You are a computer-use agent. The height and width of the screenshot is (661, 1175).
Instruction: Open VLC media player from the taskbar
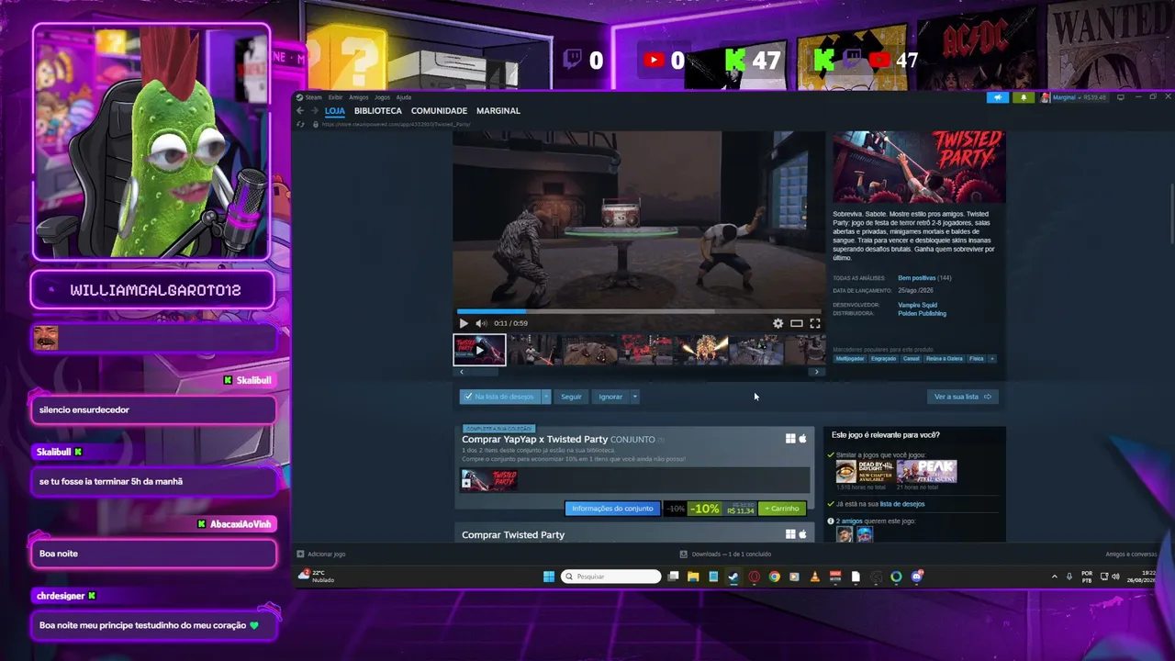click(814, 577)
